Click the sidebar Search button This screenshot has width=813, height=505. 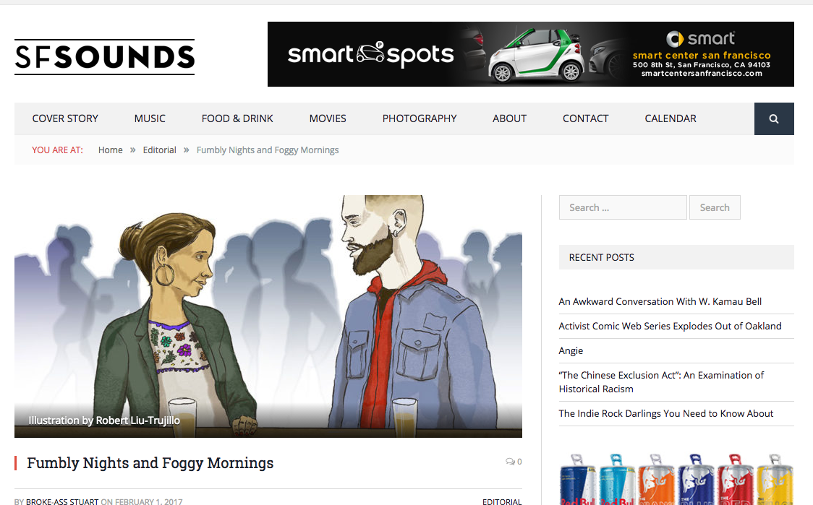point(715,207)
